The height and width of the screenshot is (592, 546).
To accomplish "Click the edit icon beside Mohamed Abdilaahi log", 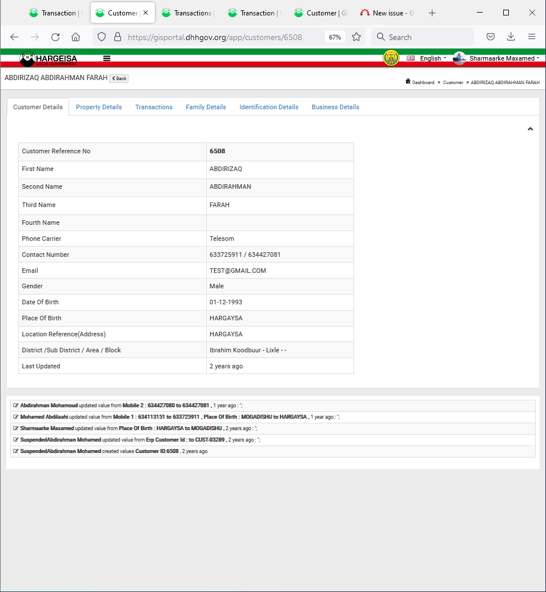I will pyautogui.click(x=15, y=417).
